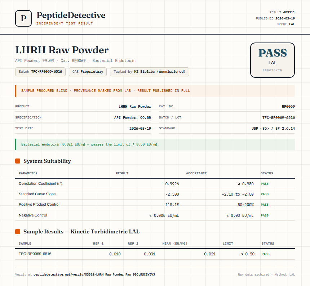The image size is (310, 286).
Task: Click the product value LHRH Raw Powder
Action: 135,107
